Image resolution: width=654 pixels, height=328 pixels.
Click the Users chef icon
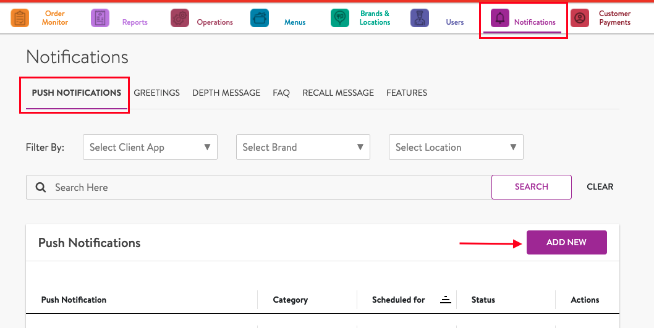(420, 19)
